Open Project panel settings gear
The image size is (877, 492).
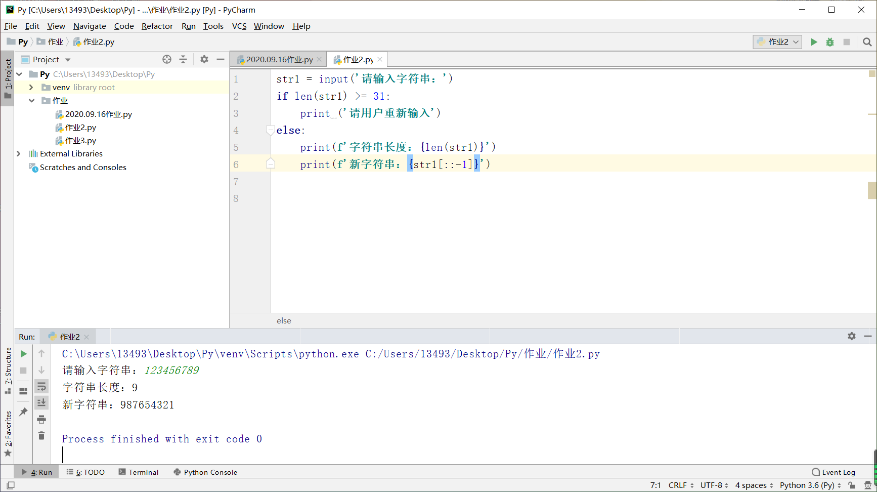[204, 59]
